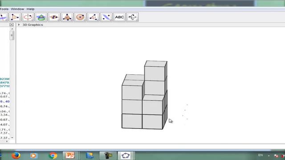The width and height of the screenshot is (285, 160).
Task: Open the Tools menu
Action: coord(4,9)
